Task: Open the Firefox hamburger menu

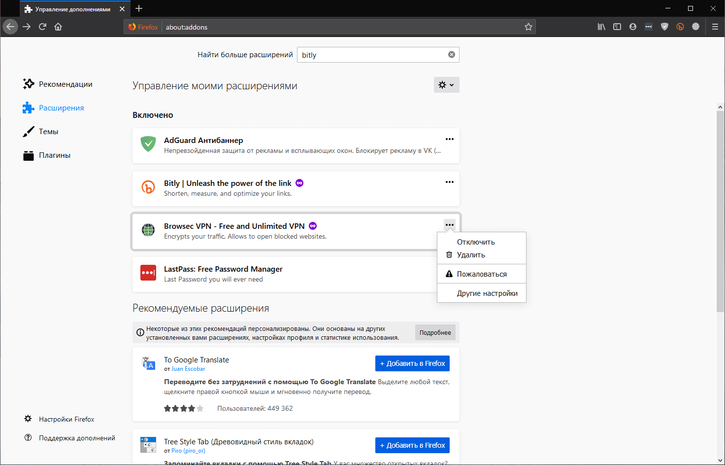Action: pyautogui.click(x=715, y=27)
